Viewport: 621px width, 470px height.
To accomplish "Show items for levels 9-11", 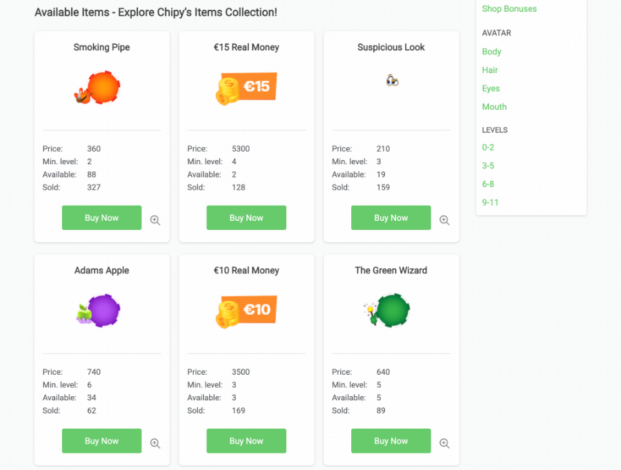I will 490,202.
